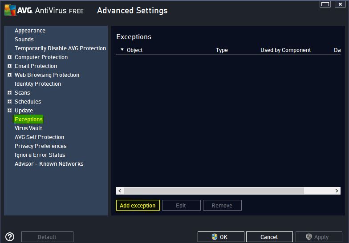Open Advisor - Known Networks

click(x=49, y=163)
